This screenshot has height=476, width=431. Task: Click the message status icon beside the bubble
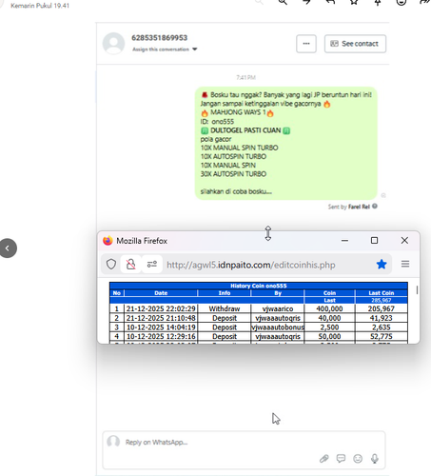(383, 195)
